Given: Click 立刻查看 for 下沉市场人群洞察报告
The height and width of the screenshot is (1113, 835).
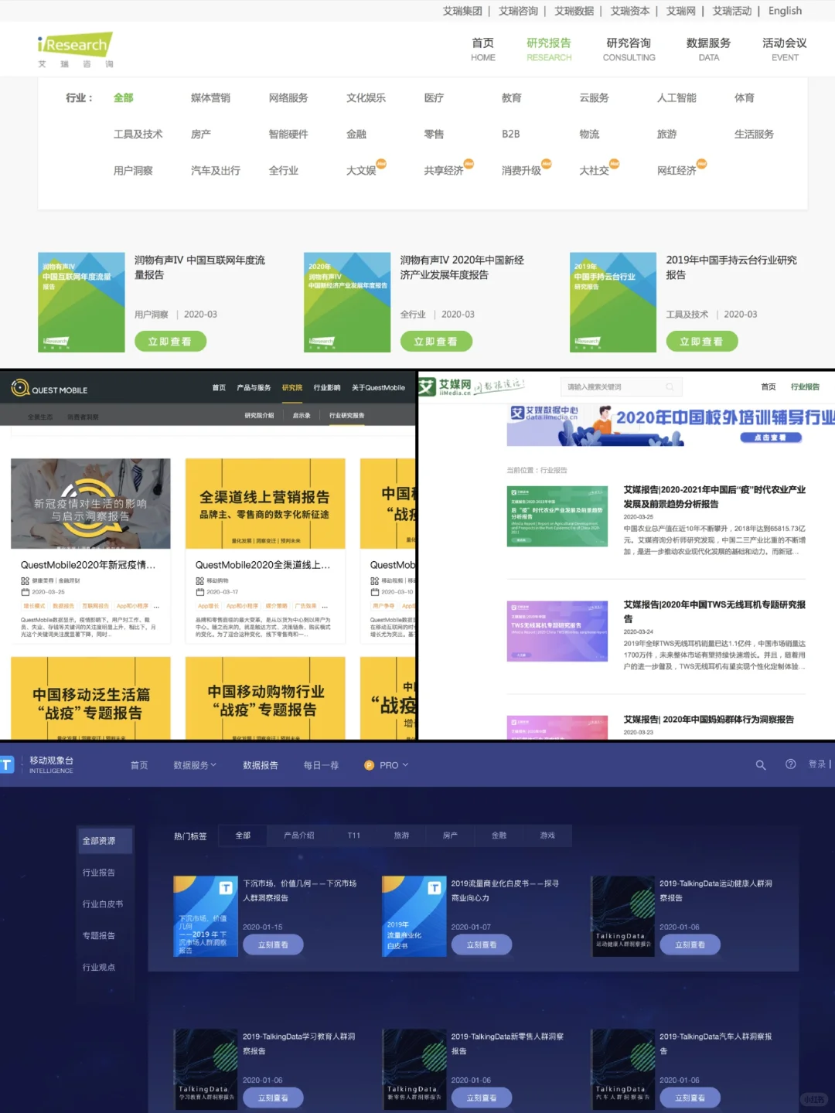Looking at the screenshot, I should click(273, 945).
